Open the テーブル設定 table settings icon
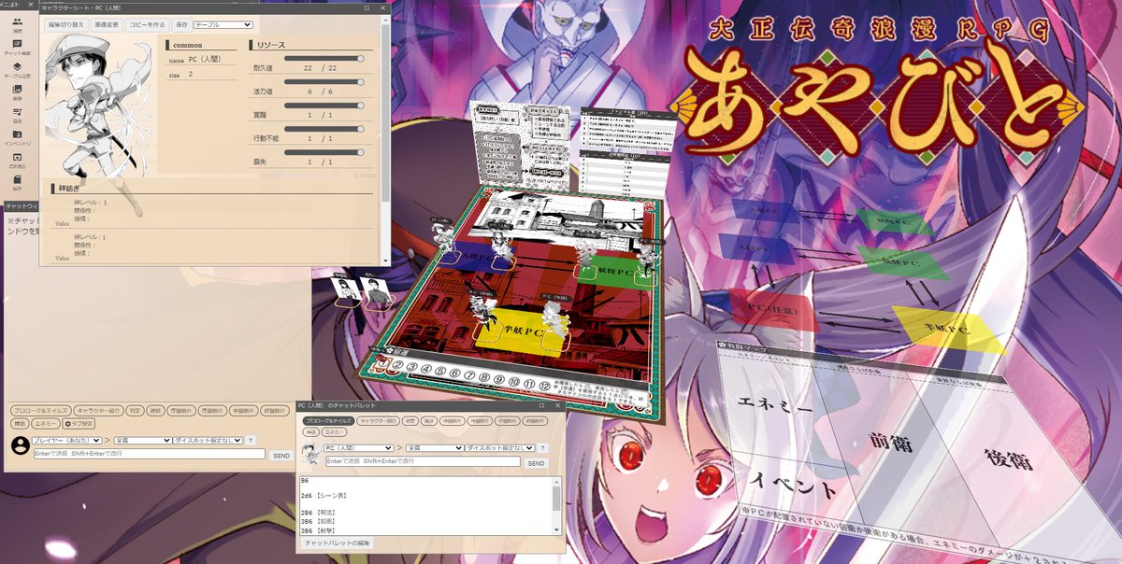Screen dimensions: 1122x564 [18, 71]
